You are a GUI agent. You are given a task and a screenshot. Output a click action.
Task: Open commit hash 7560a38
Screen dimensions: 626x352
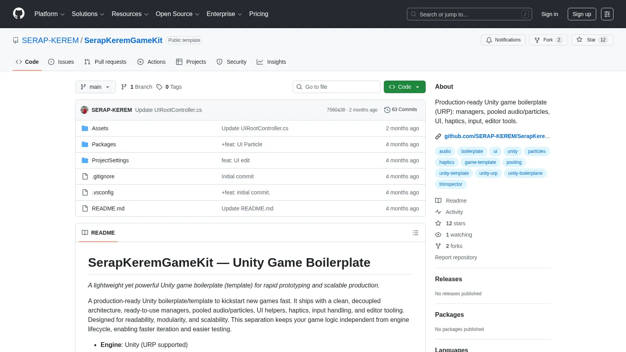(x=336, y=110)
